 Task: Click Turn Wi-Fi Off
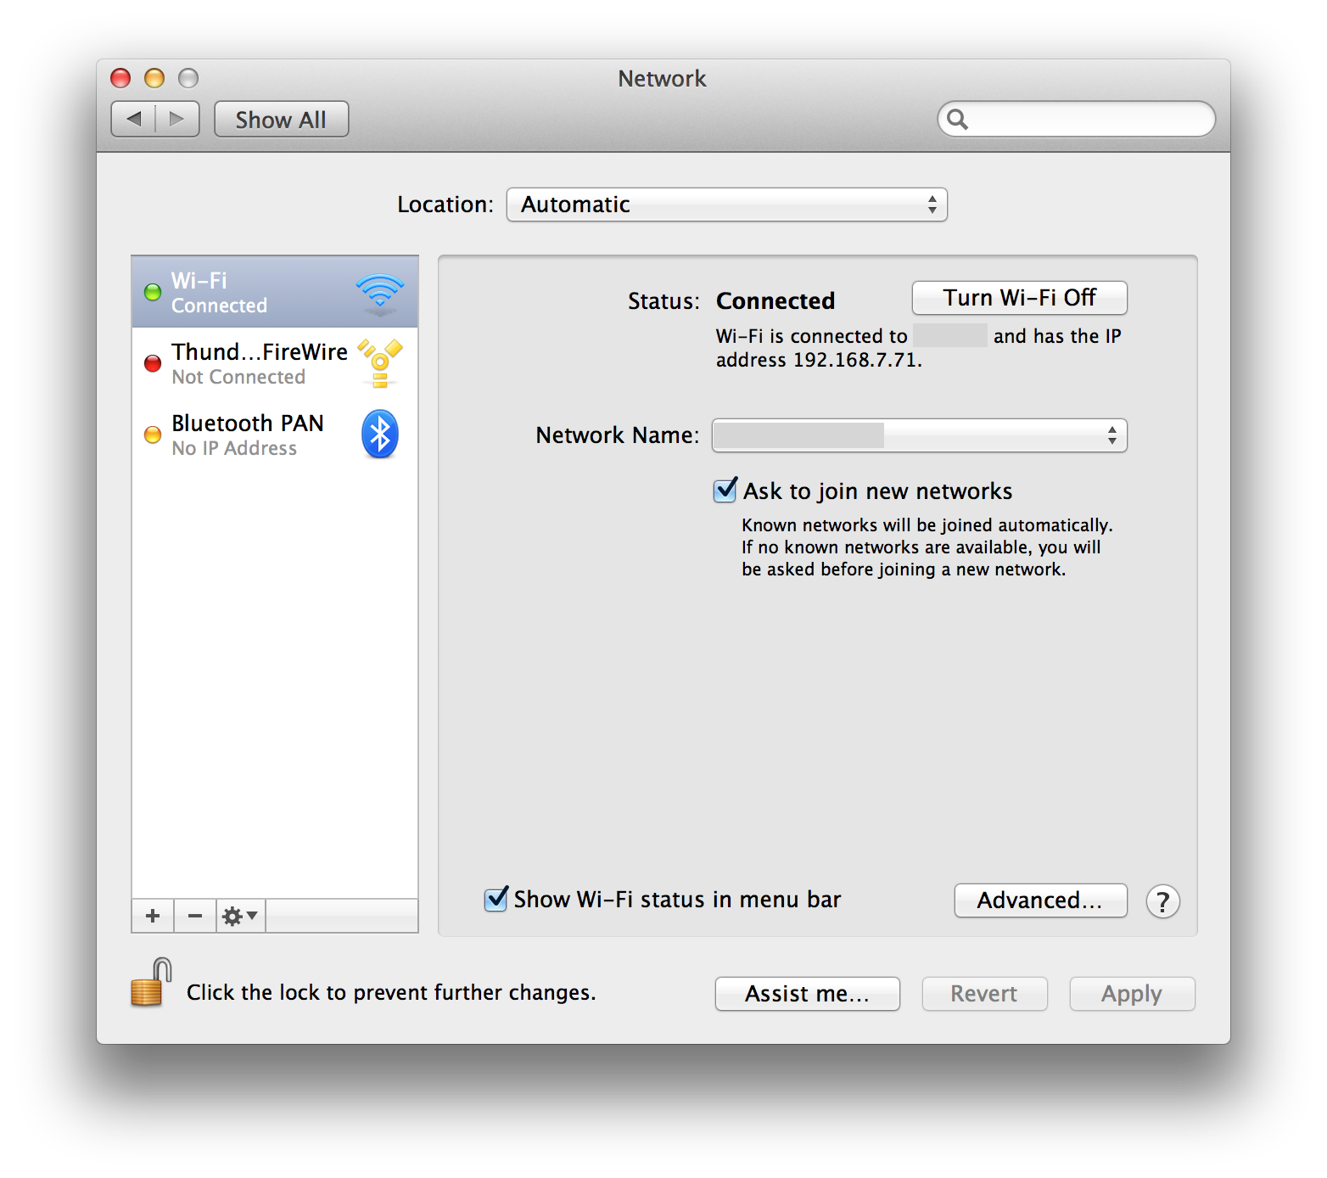point(1020,298)
